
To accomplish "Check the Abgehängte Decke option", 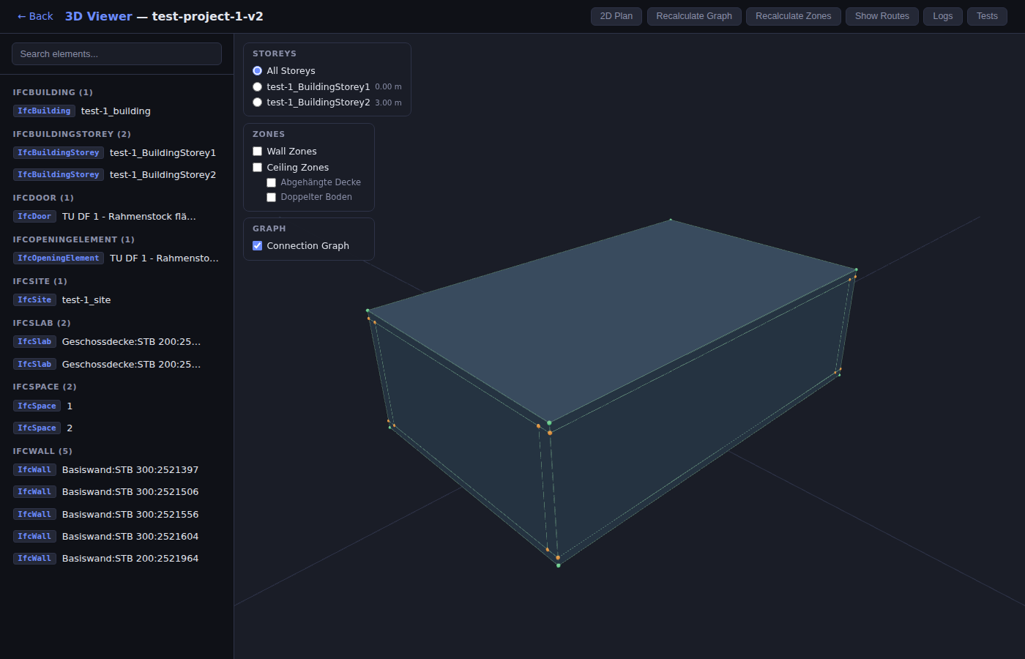I will 272,183.
